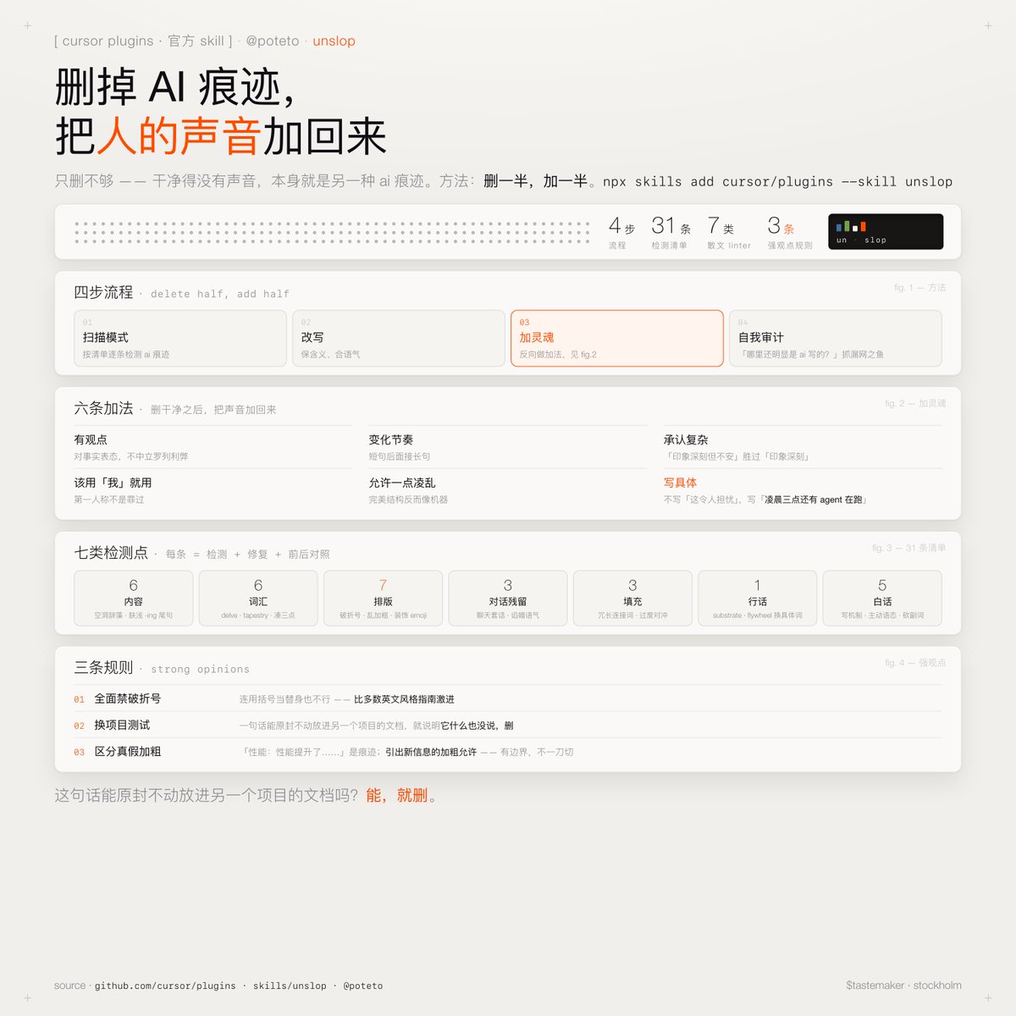Image resolution: width=1016 pixels, height=1016 pixels.
Task: Click rule row 02 '换项目测试'
Action: [508, 725]
